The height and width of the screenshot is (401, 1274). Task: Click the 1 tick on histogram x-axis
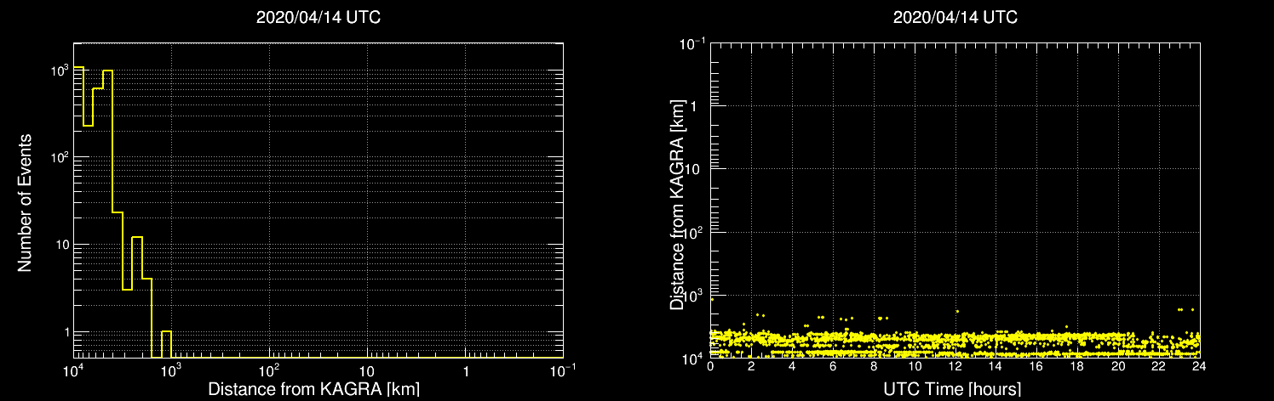point(466,373)
